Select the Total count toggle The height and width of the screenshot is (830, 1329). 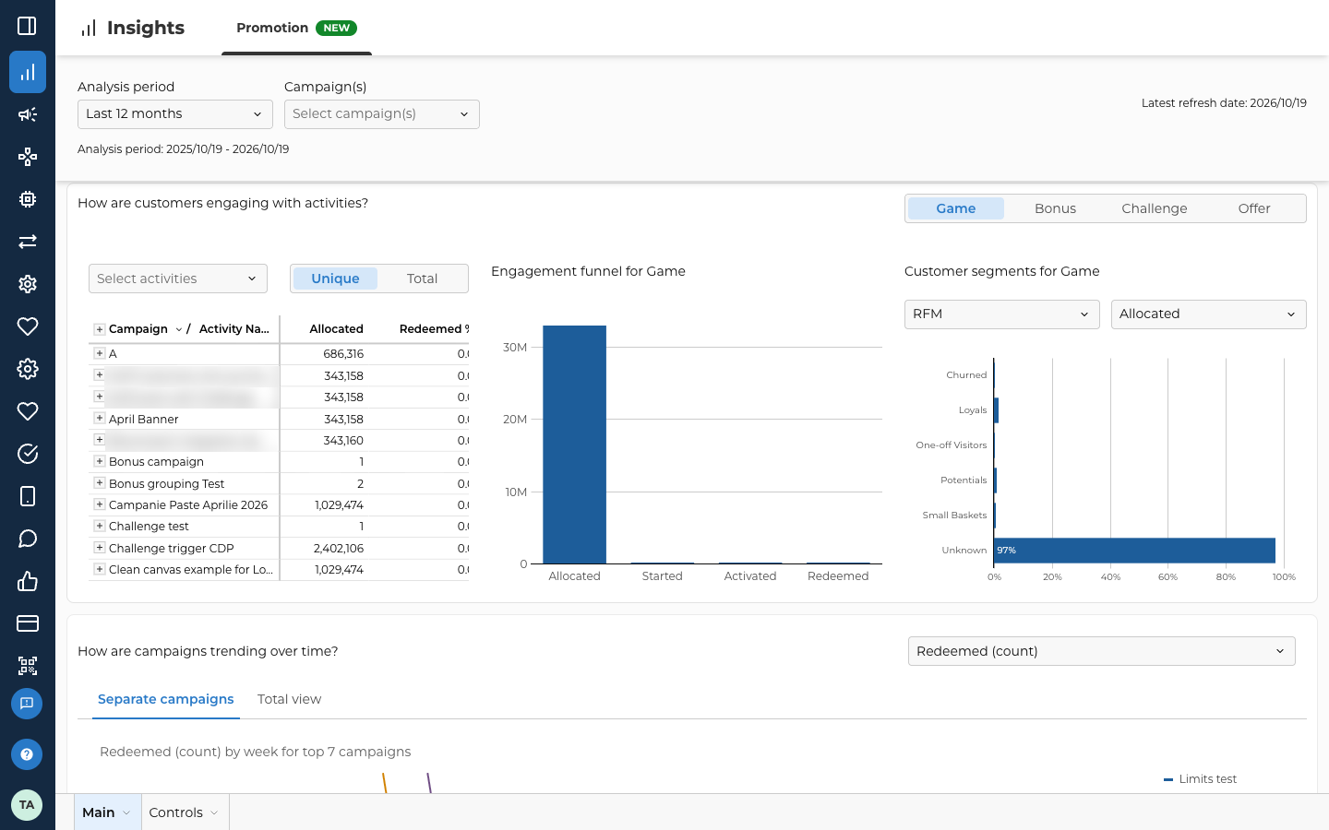click(x=422, y=279)
